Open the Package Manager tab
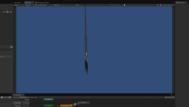The height and width of the screenshot is (107, 189). pyautogui.click(x=42, y=2)
